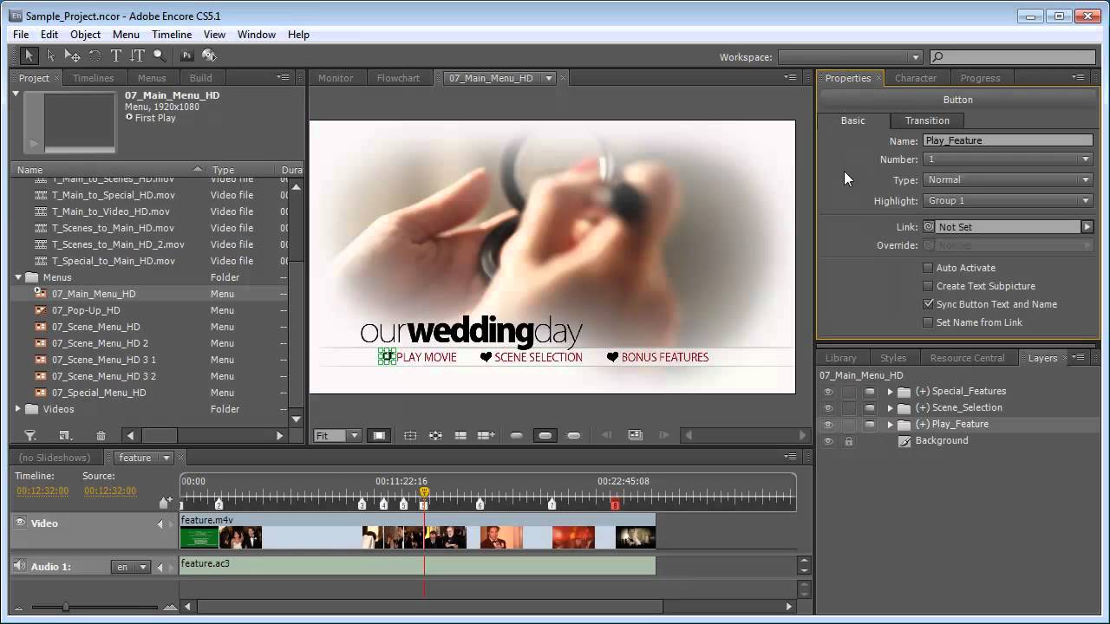Select the 07_Pop-Up_HD menu item
Screen dimensions: 1110x624
pyautogui.click(x=86, y=310)
